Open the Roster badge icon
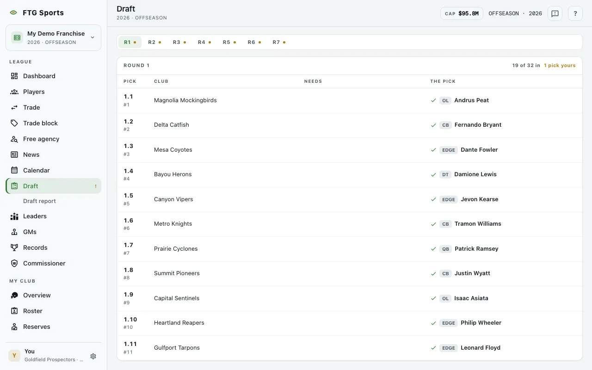This screenshot has width=592, height=370. click(14, 311)
